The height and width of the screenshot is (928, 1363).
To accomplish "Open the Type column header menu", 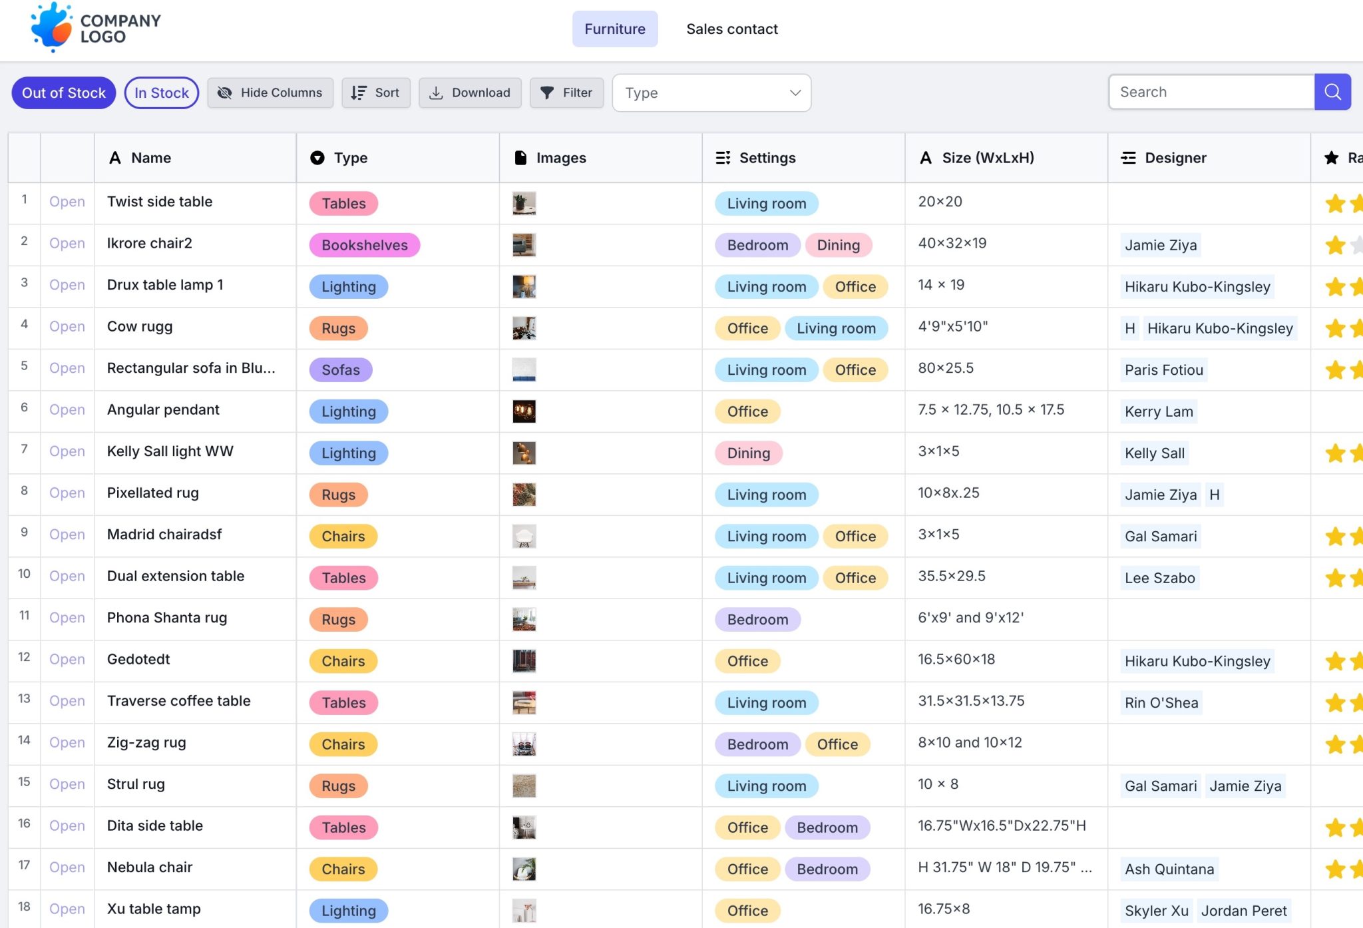I will tap(317, 158).
